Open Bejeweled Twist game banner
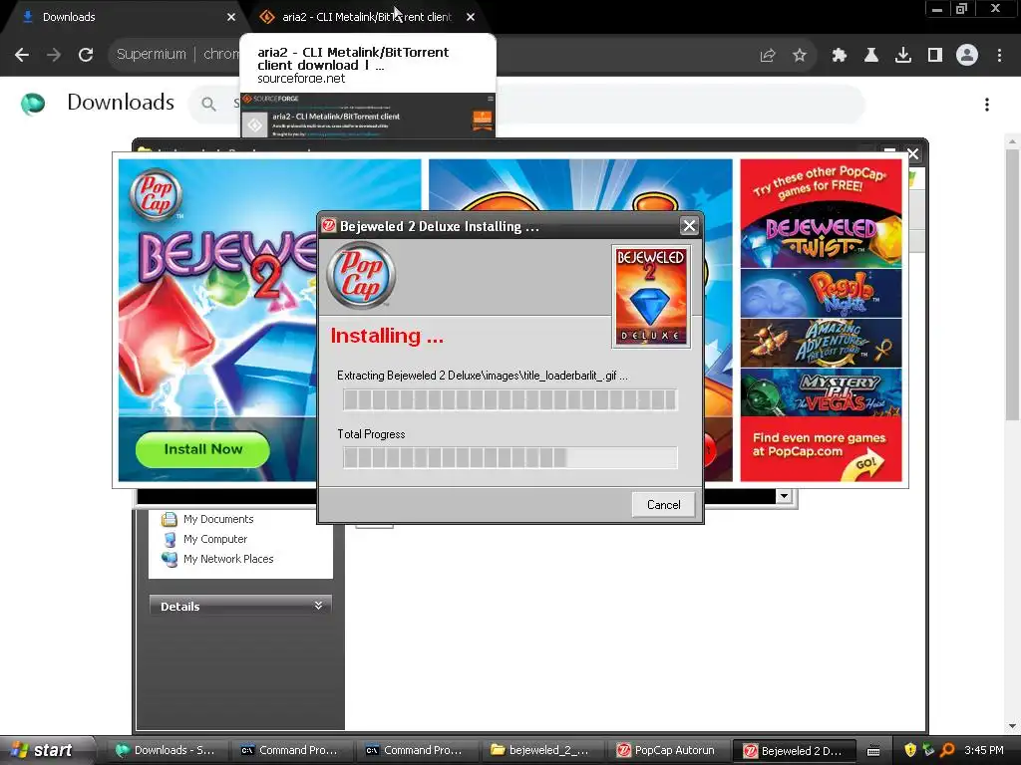Viewport: 1021px width, 765px height. (821, 236)
